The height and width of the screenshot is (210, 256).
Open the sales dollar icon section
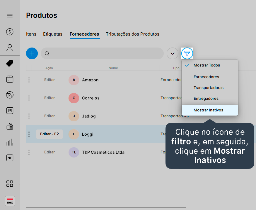[10, 32]
